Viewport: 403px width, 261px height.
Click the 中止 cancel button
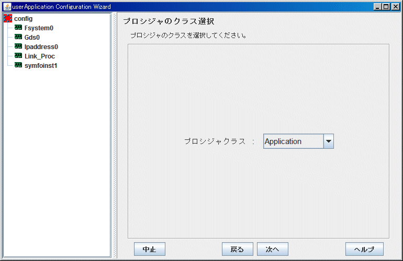[x=150, y=249]
